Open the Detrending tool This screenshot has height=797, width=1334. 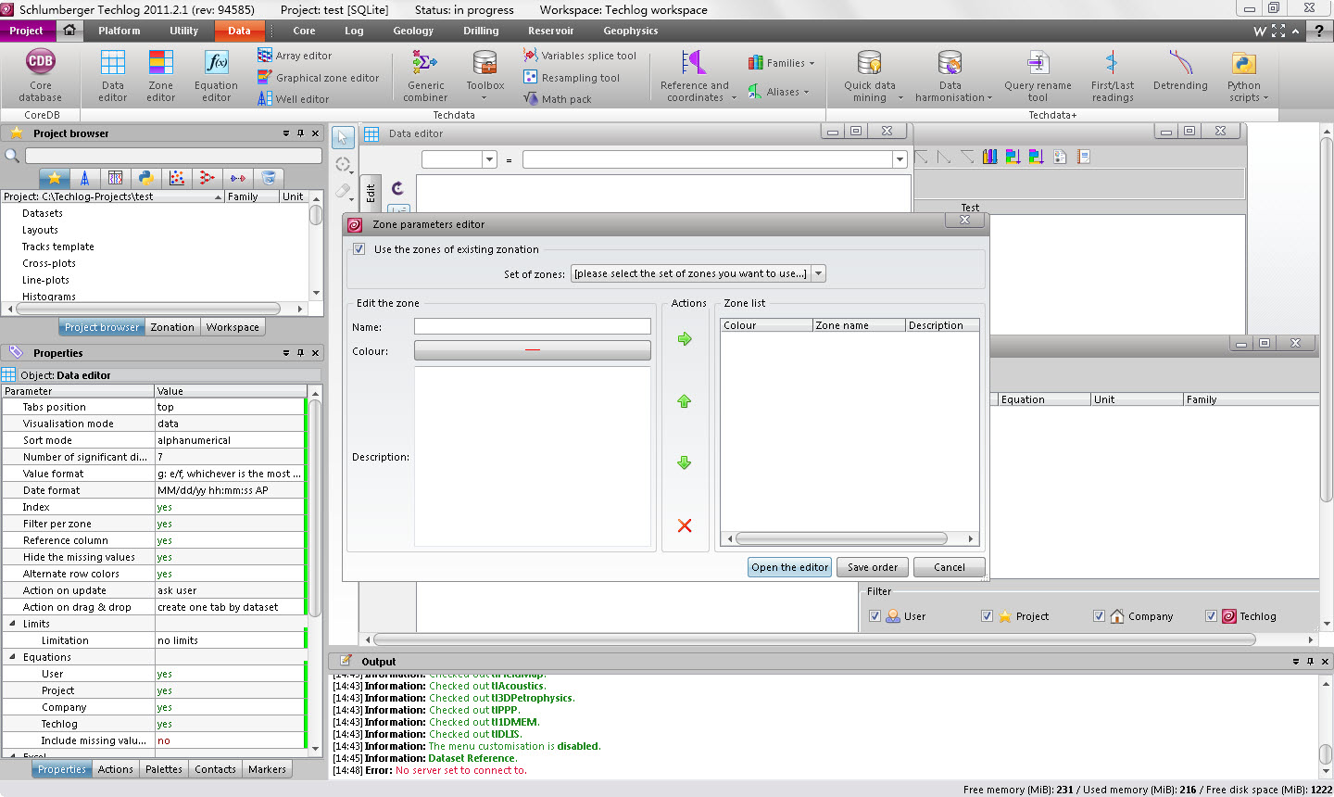[x=1180, y=70]
